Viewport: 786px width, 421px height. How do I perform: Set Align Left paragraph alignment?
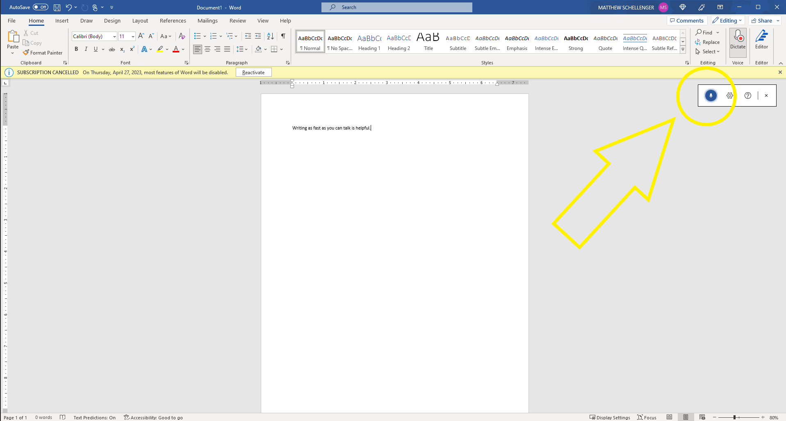[x=198, y=49]
